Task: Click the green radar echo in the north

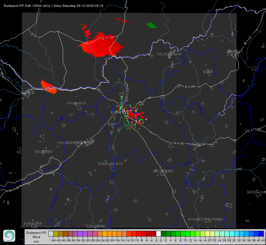Action: (151, 25)
